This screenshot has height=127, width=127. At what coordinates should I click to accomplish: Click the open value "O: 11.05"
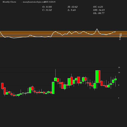pos(47,7)
